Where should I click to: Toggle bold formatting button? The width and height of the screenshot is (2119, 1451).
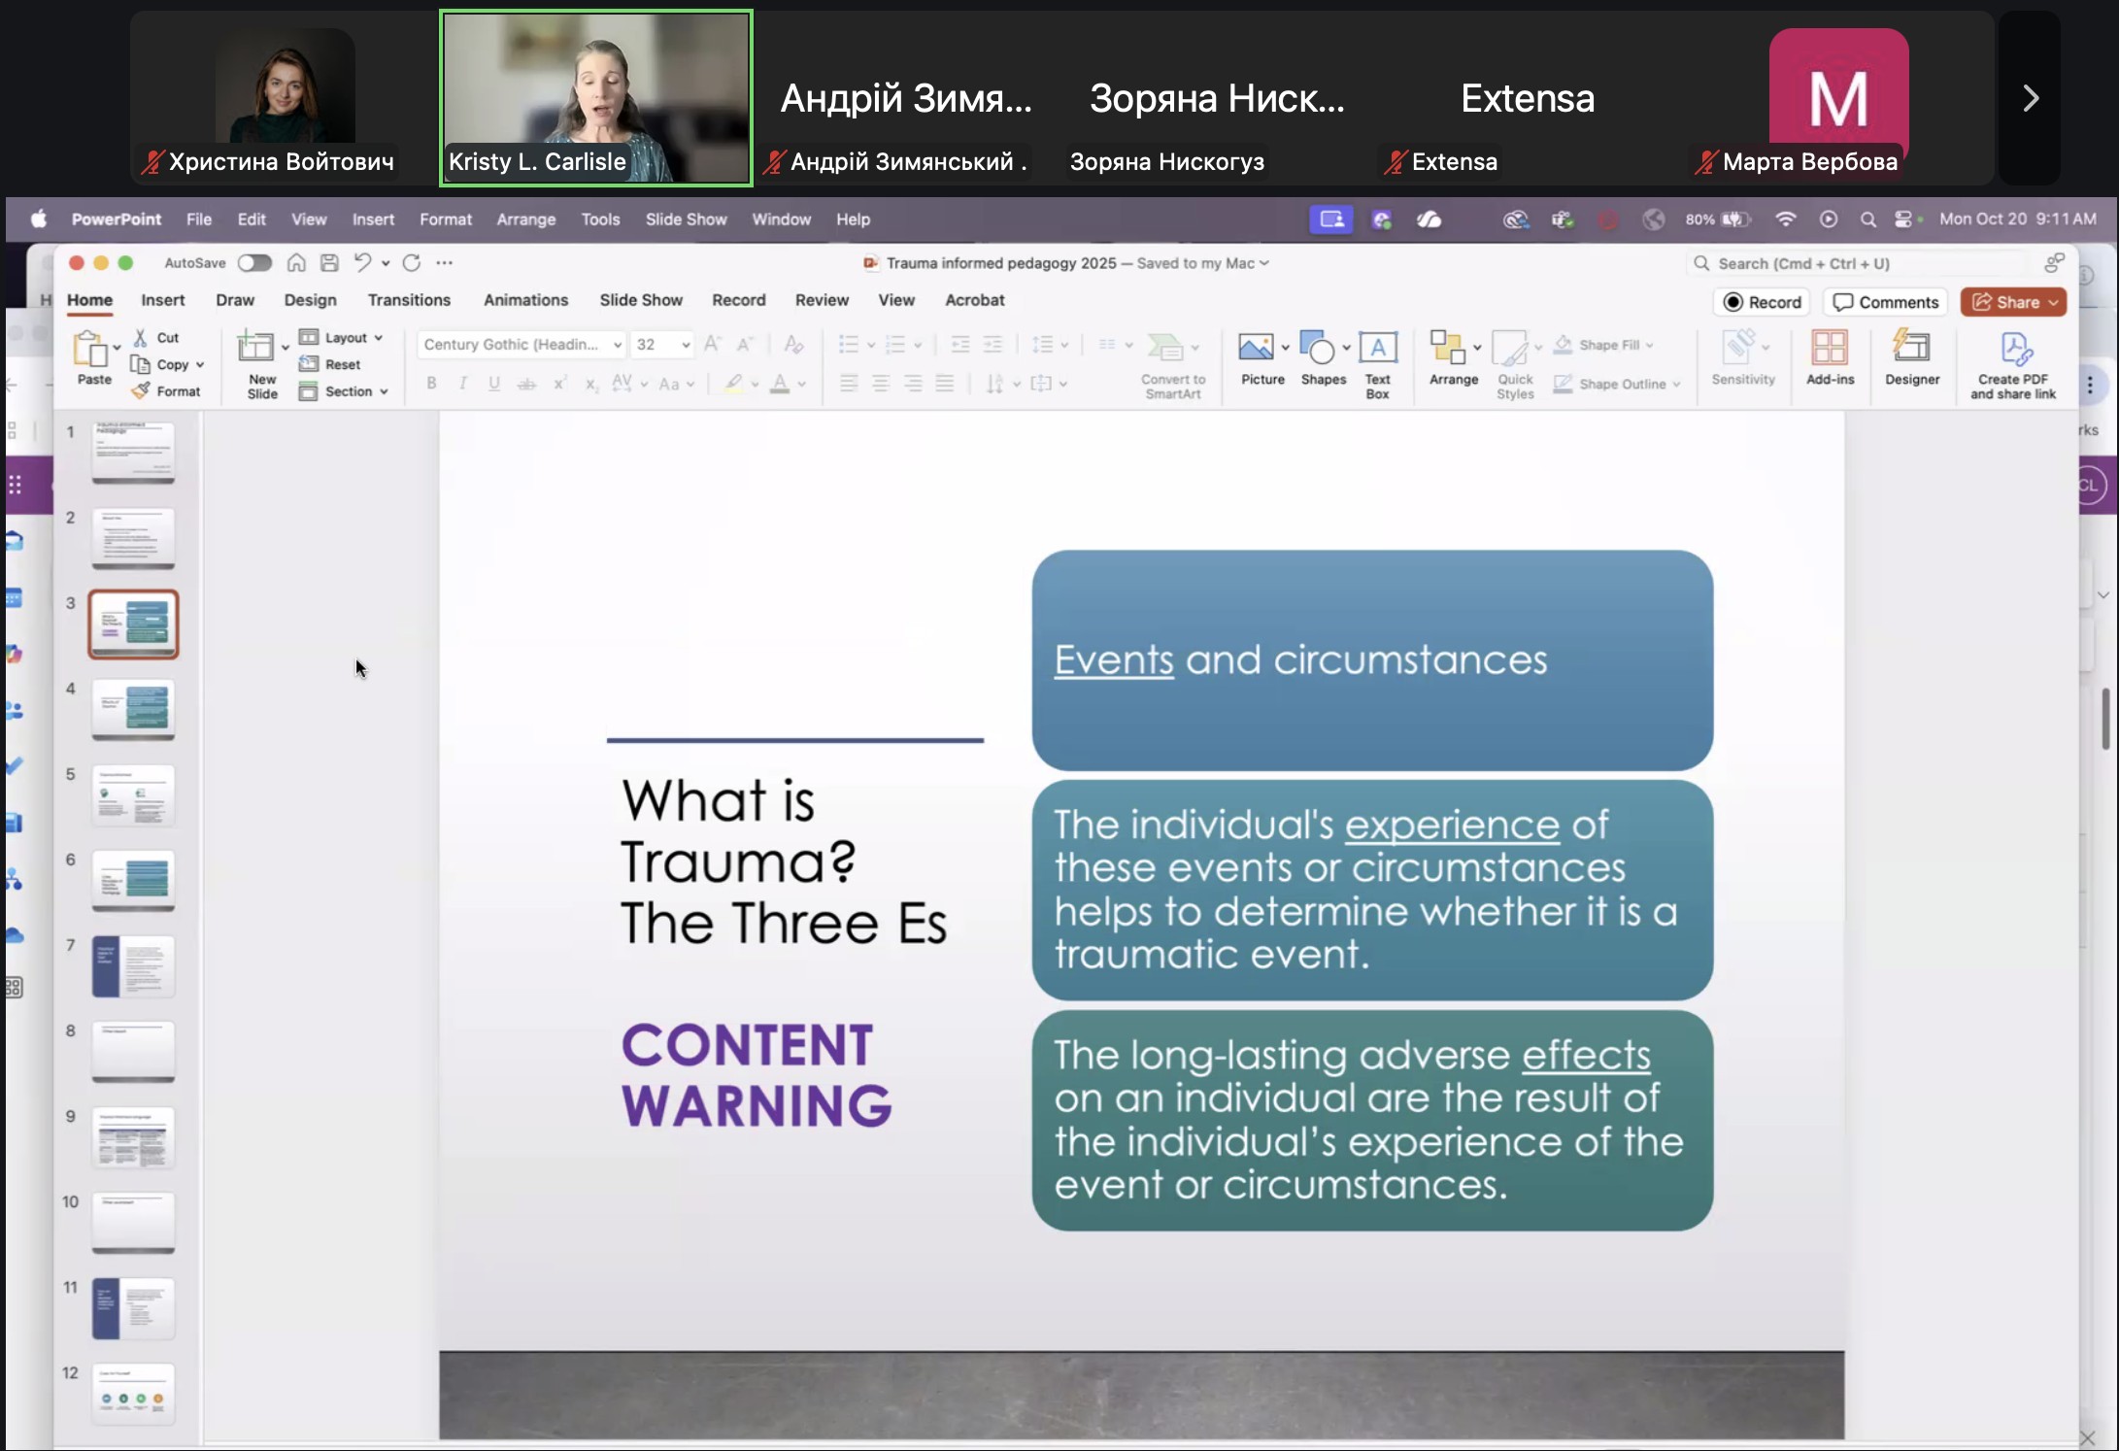(431, 383)
